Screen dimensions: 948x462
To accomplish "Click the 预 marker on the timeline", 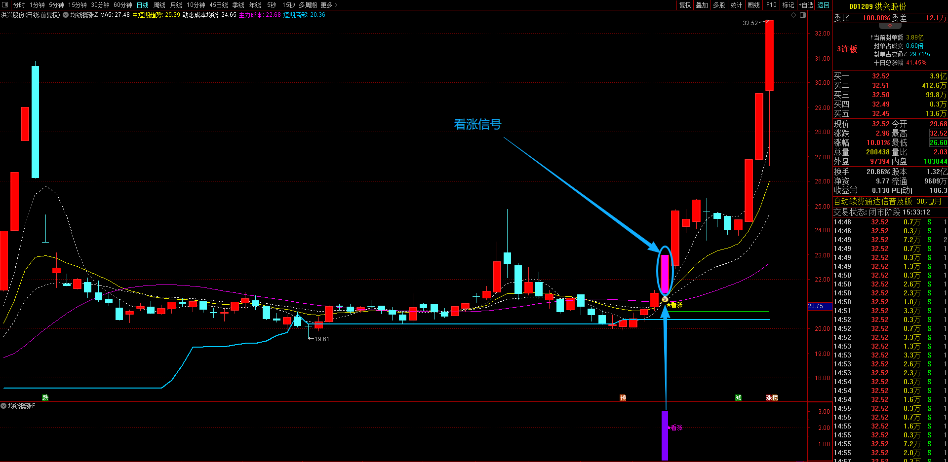I will [623, 397].
